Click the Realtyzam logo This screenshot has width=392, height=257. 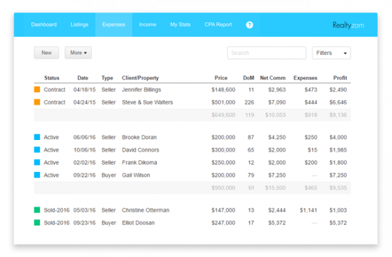348,25
